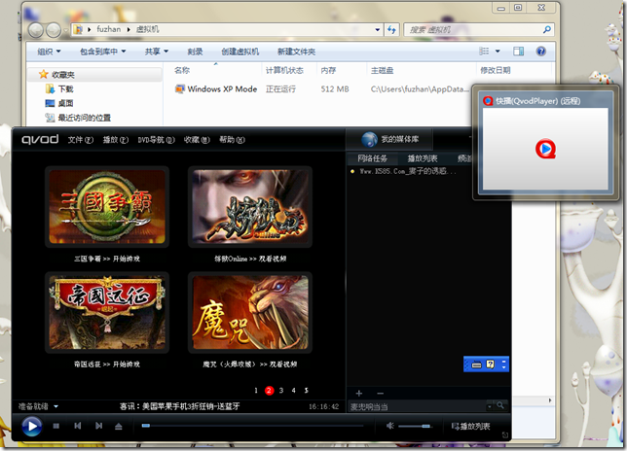Skip to previous track in Qvod
627x451 pixels.
[x=78, y=426]
